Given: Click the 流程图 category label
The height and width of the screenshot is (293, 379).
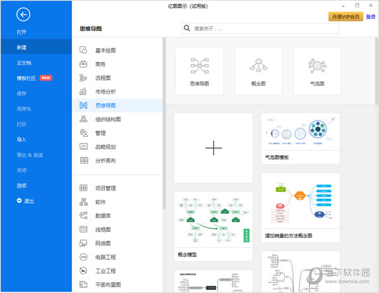Looking at the screenshot, I should (x=103, y=78).
